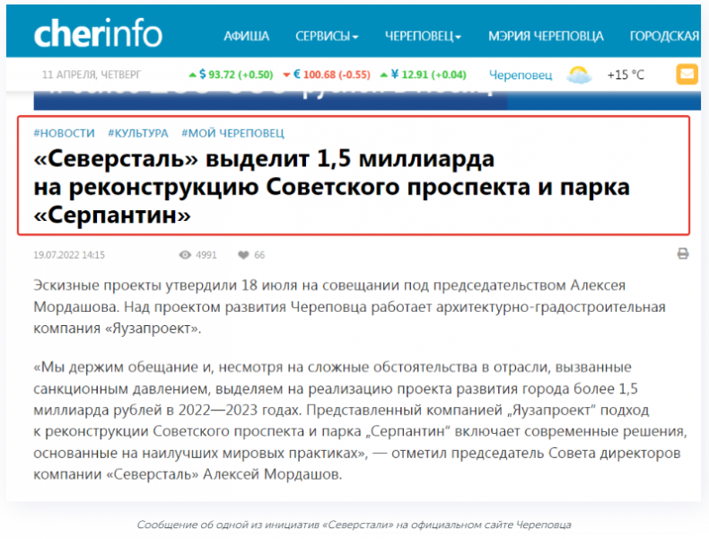The image size is (709, 539).
Task: Expand the Сервисы dropdown menu
Action: point(327,36)
